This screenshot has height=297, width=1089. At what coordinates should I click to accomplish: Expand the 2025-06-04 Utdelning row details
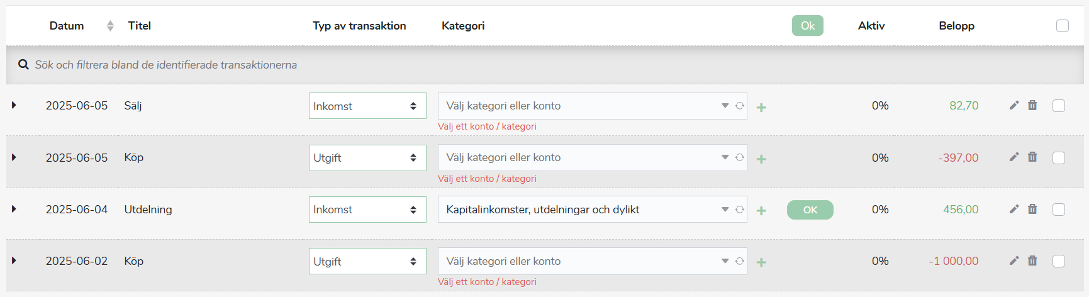(14, 209)
